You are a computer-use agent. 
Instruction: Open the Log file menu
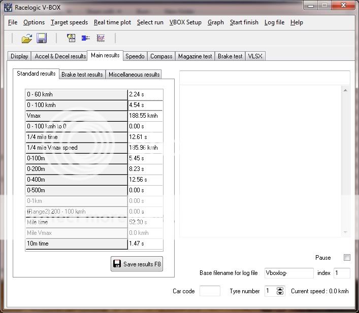click(x=274, y=22)
